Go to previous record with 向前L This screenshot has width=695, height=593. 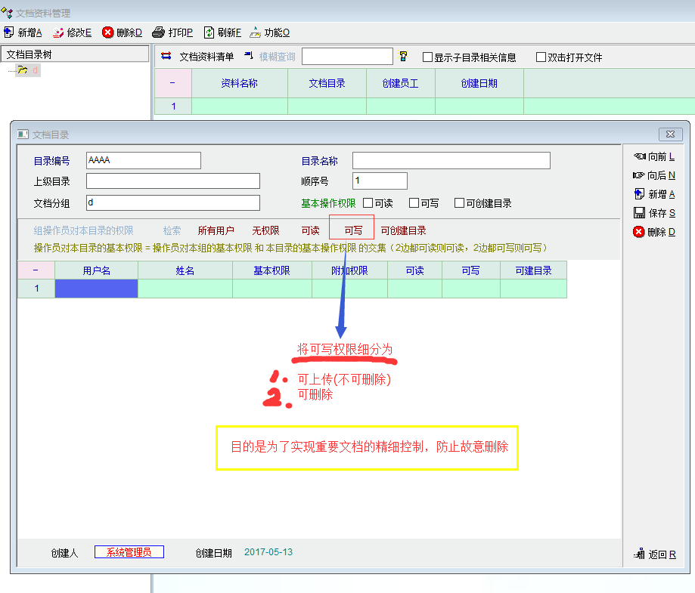tap(639, 156)
